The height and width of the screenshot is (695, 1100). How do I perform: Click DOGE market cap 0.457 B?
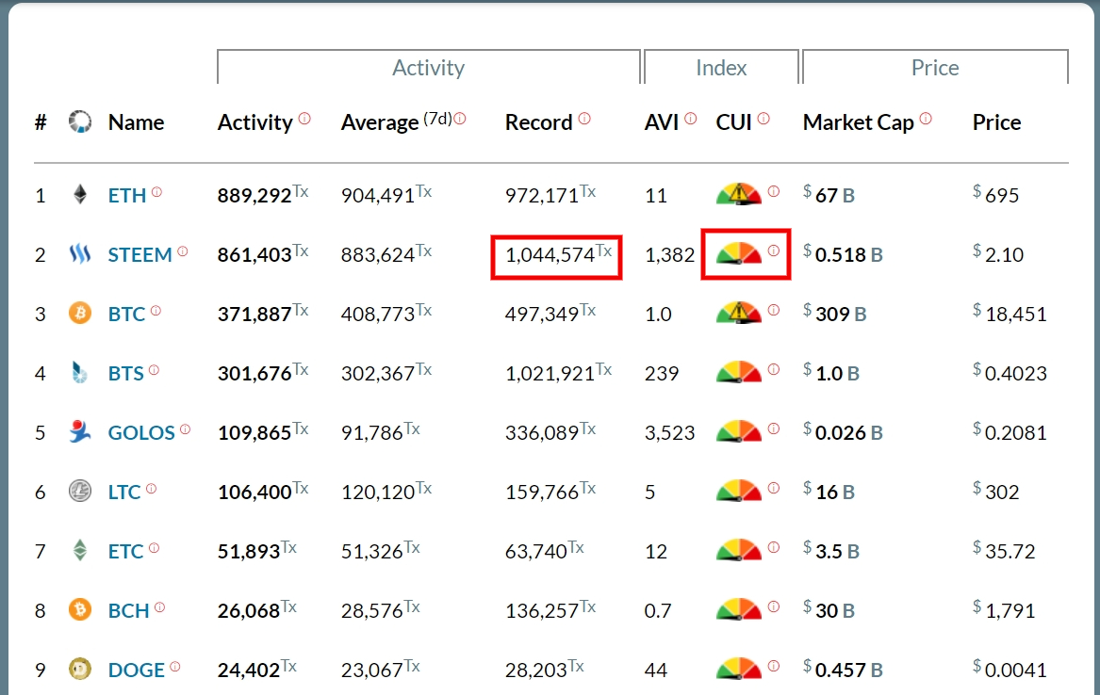(843, 670)
